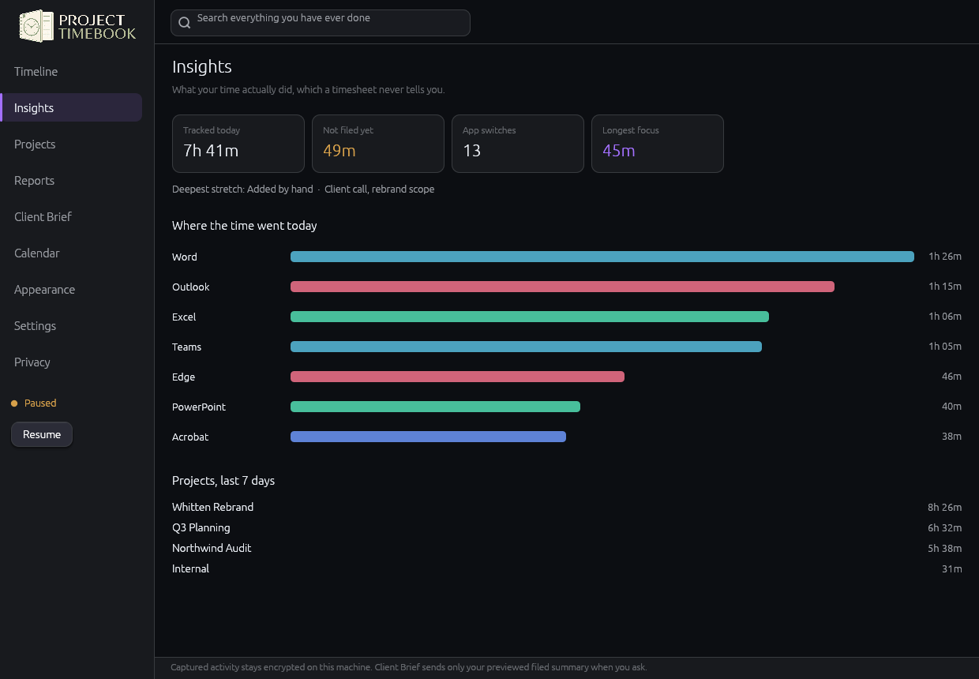Click the 1h 15m duration value
The image size is (979, 679).
coord(945,286)
